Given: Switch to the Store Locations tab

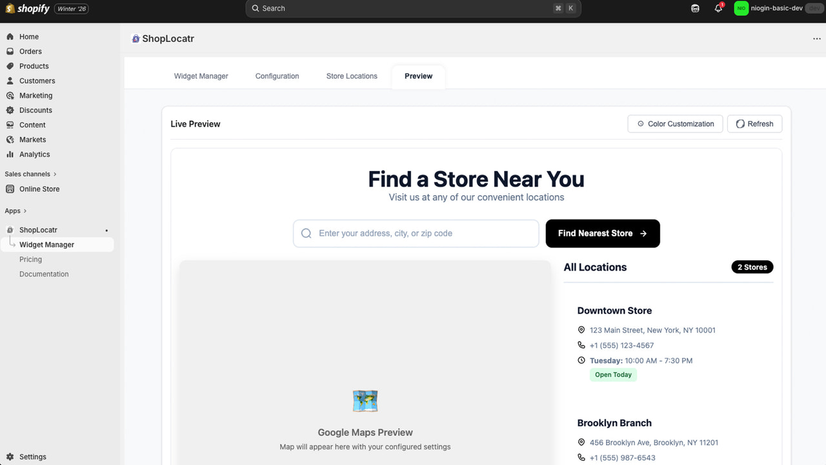Looking at the screenshot, I should click(x=352, y=76).
